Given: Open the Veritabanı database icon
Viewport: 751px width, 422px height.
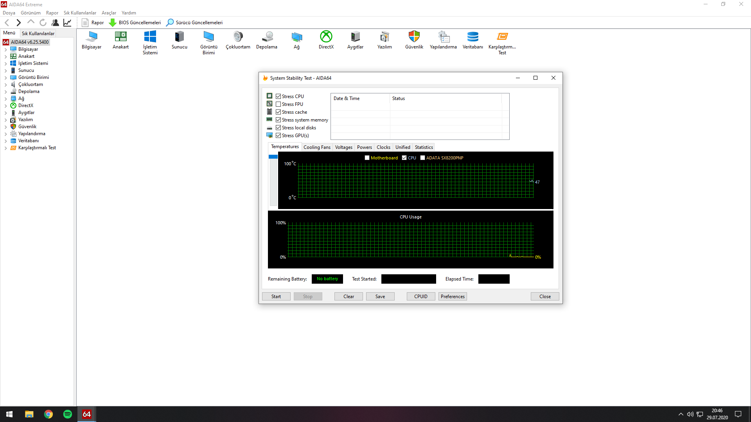Looking at the screenshot, I should tap(473, 37).
